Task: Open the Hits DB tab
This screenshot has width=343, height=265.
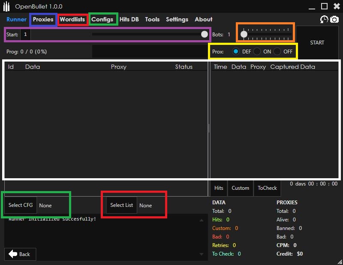Action: point(129,19)
